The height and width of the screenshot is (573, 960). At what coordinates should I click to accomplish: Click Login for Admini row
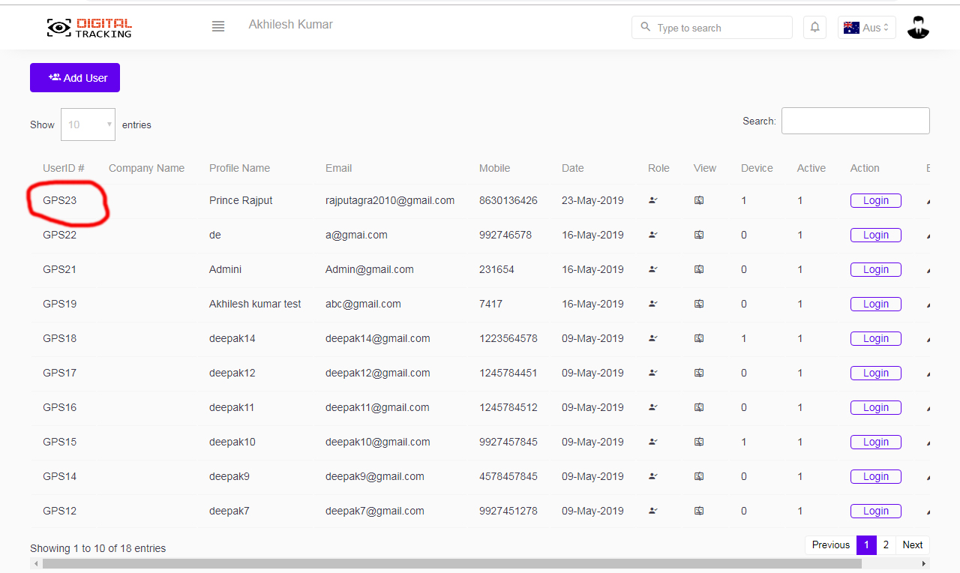click(875, 269)
